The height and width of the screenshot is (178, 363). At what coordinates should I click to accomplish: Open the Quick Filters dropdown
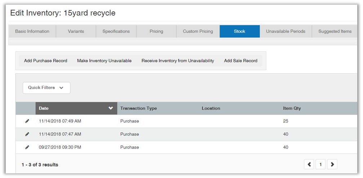[x=46, y=88]
